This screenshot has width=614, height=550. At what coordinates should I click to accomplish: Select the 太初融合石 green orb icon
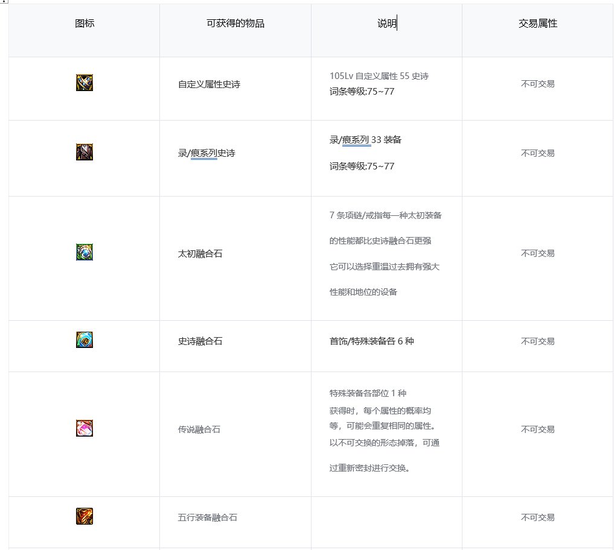point(85,252)
